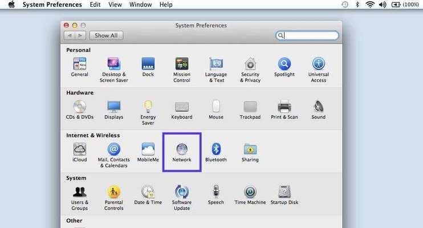Open Date & Time preferences
This screenshot has width=423, height=228.
point(148,195)
